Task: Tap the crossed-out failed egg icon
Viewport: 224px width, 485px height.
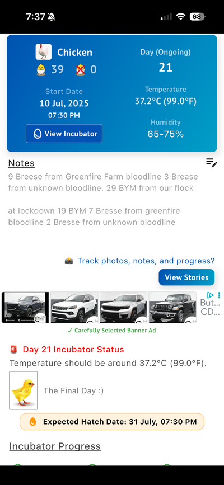Action: [x=80, y=69]
